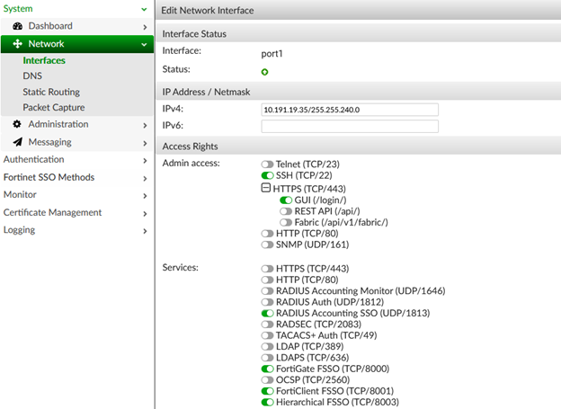The image size is (561, 409).
Task: Click the Messaging paper plane icon
Action: [x=17, y=142]
